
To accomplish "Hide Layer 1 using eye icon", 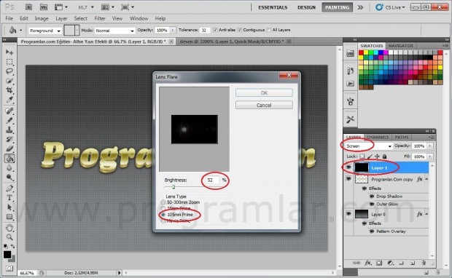I will (348, 167).
